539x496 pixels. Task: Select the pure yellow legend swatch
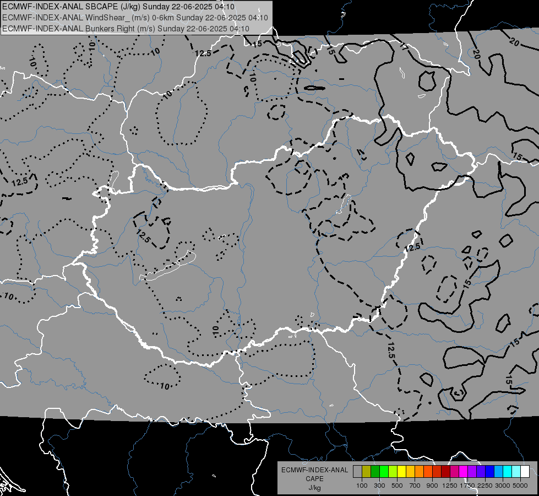[x=401, y=471]
